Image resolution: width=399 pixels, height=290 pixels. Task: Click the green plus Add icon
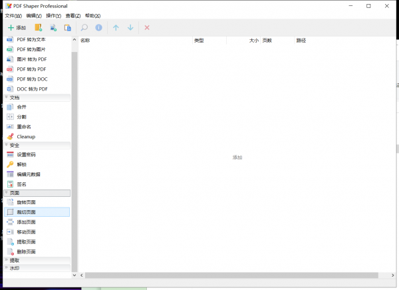pyautogui.click(x=11, y=27)
